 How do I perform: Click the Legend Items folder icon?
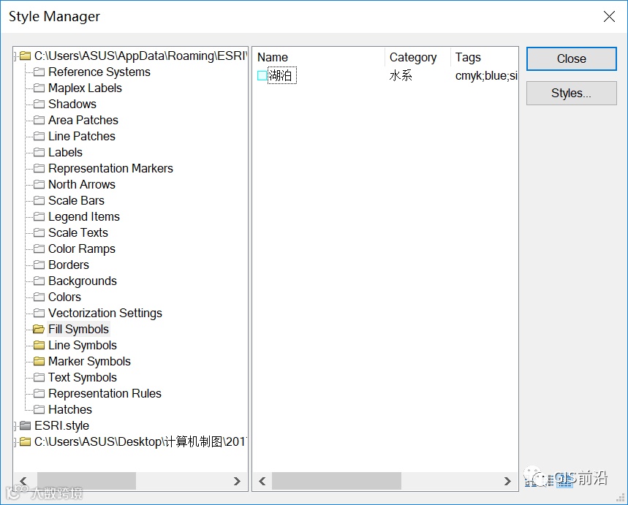39,216
